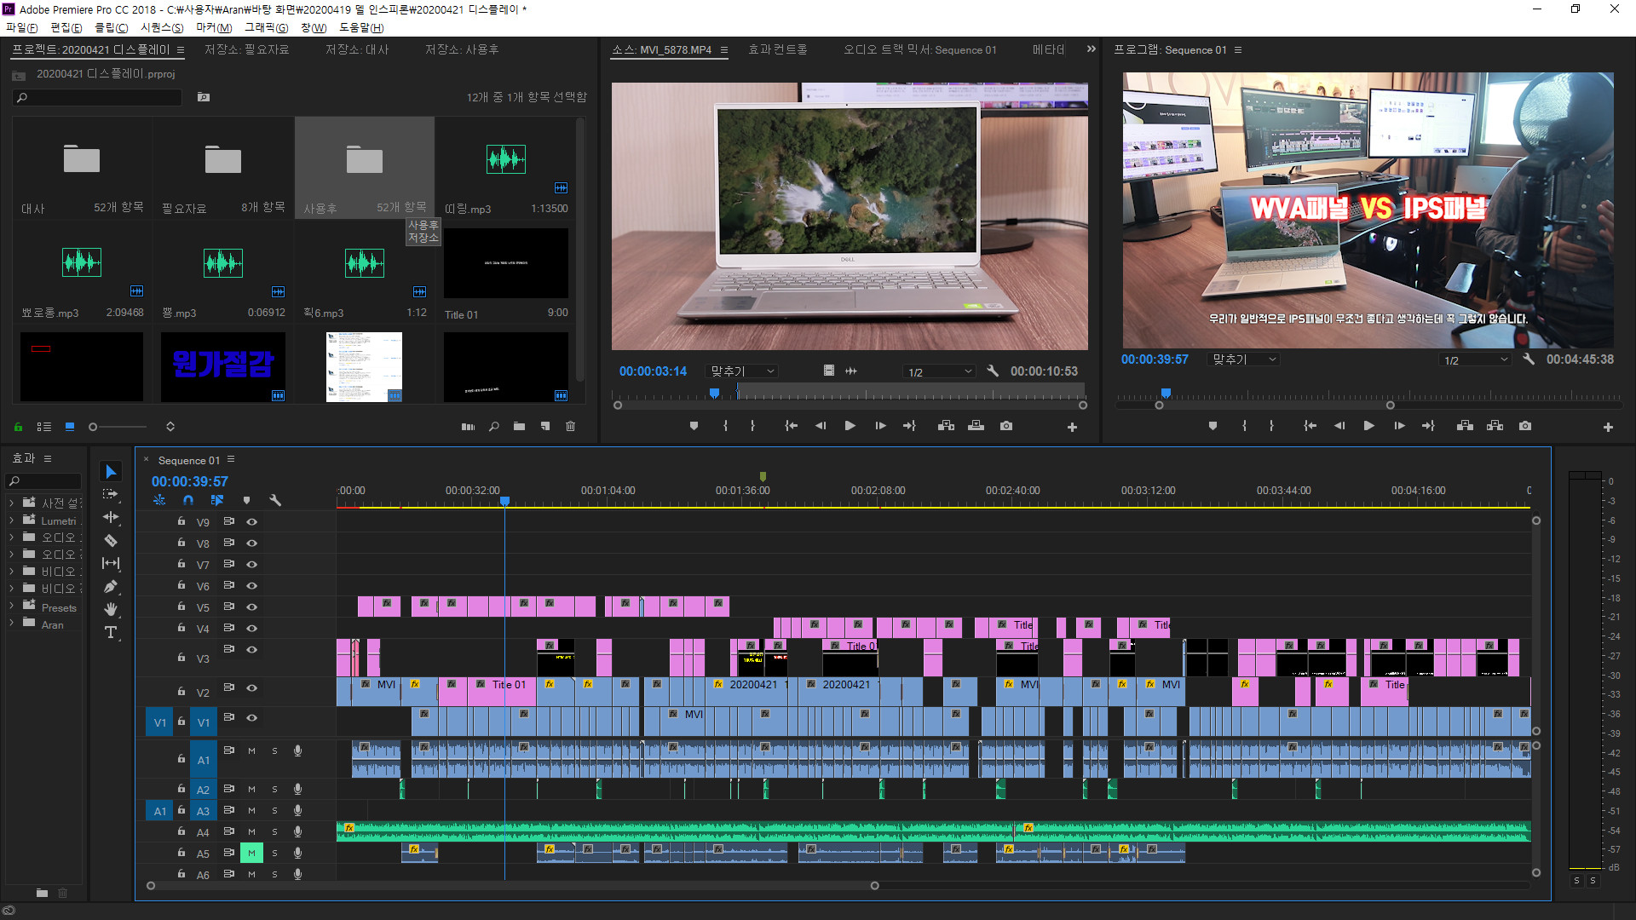Click Export Frame camera in Program monitor

click(1525, 426)
